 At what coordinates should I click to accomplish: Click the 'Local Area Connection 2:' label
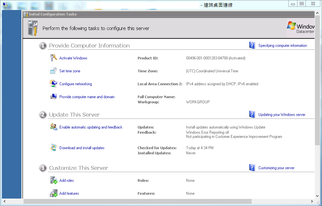point(160,84)
